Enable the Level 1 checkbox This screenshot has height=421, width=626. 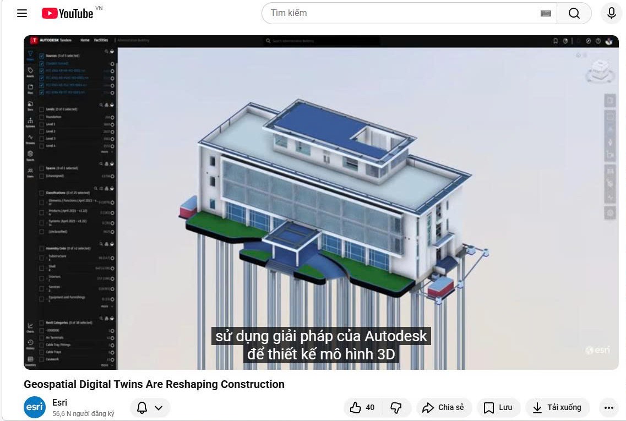click(42, 125)
